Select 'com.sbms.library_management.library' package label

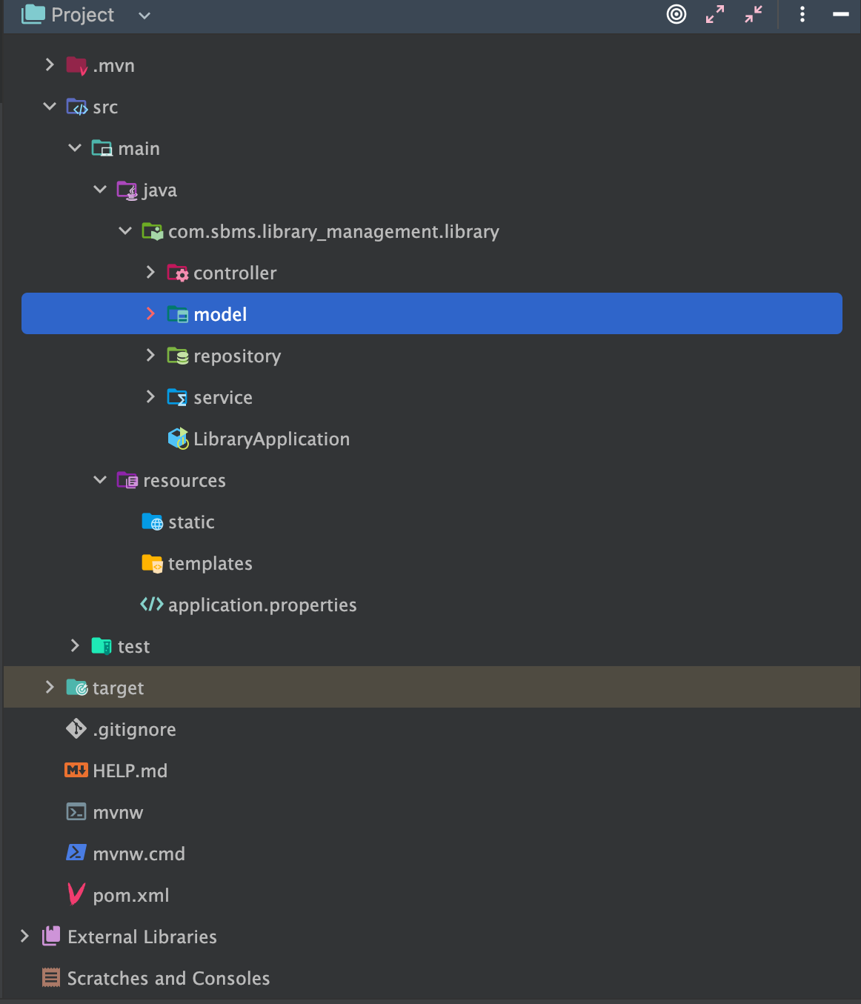pos(333,232)
